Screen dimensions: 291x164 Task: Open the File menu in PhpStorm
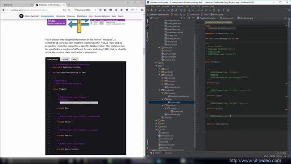148,6
